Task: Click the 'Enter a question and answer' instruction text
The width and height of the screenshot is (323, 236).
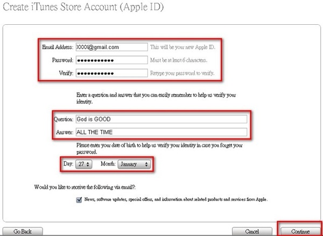Action: 156,98
